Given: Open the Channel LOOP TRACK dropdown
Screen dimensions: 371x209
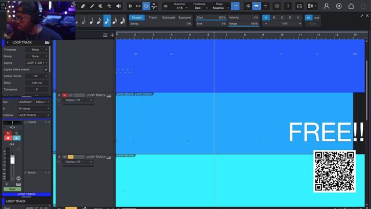Looking at the screenshot, I should pos(34,115).
